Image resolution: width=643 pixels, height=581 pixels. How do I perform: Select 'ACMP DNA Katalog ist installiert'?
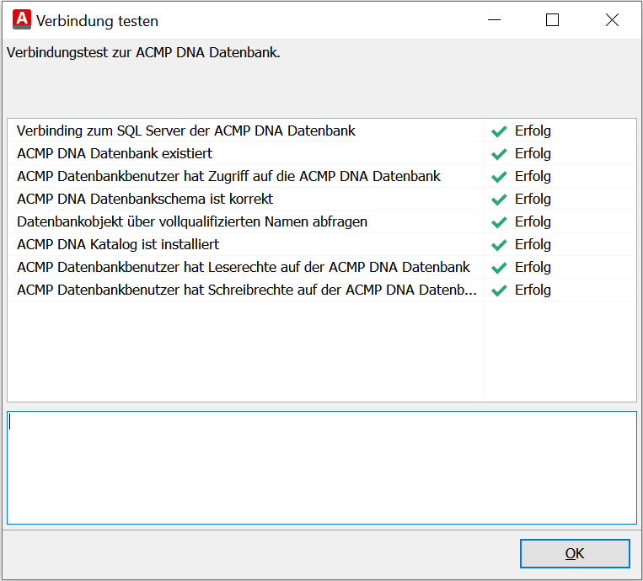118,244
